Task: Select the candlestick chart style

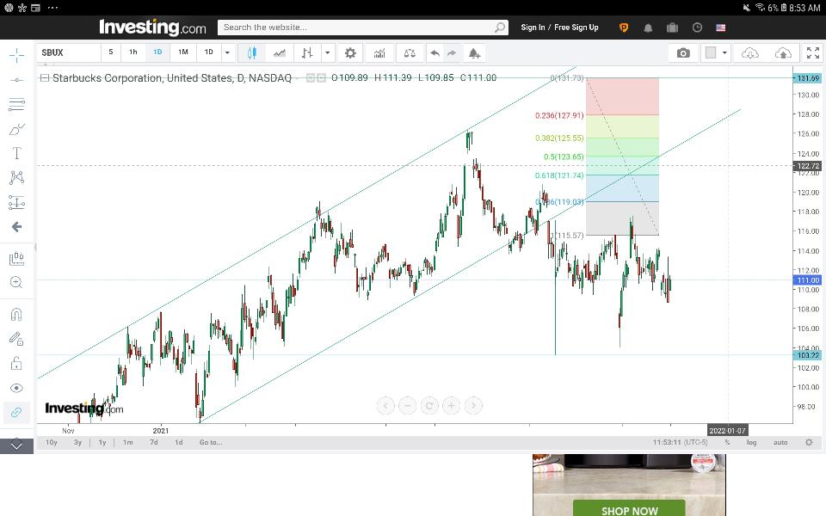Action: [252, 52]
